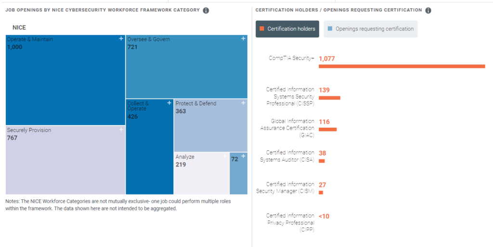The height and width of the screenshot is (247, 493).
Task: Expand the Collect & Operate tile
Action: 169,103
